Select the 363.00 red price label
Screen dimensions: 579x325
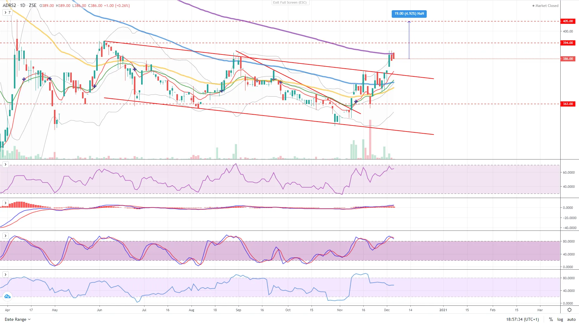568,104
